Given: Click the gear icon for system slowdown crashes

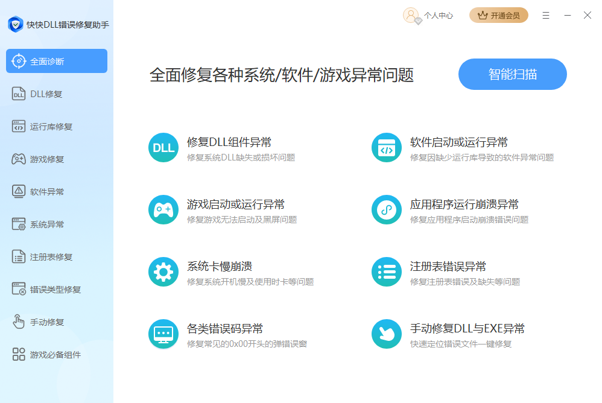Looking at the screenshot, I should (x=163, y=272).
